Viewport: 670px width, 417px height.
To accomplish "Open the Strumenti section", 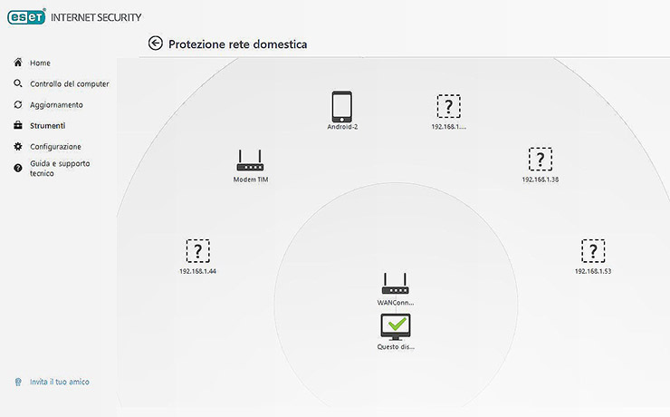I will tap(47, 126).
